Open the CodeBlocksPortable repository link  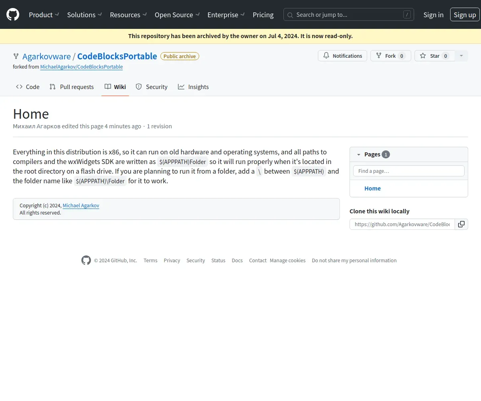pos(117,56)
